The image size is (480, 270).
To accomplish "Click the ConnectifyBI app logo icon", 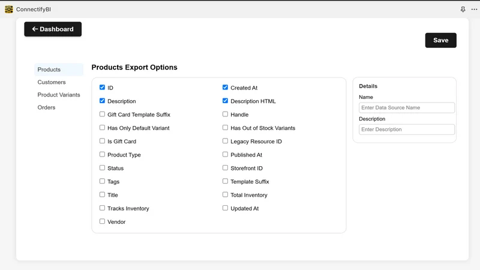I will (x=9, y=10).
